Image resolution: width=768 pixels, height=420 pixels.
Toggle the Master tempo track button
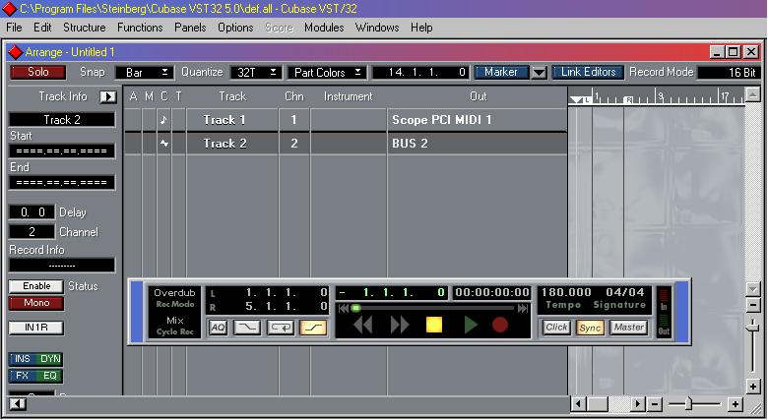[629, 327]
